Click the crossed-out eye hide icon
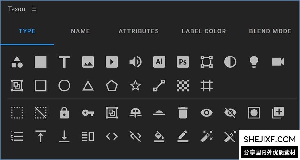The width and height of the screenshot is (300, 160). tap(230, 113)
